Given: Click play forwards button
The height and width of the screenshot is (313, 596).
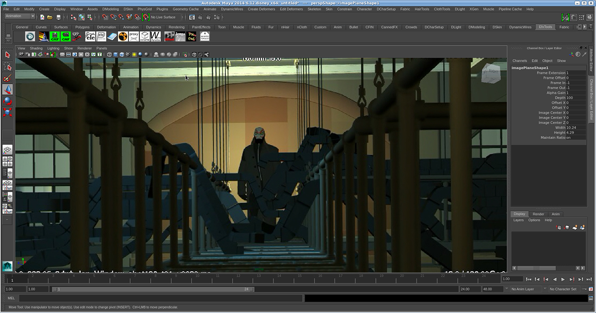Looking at the screenshot, I should (563, 279).
